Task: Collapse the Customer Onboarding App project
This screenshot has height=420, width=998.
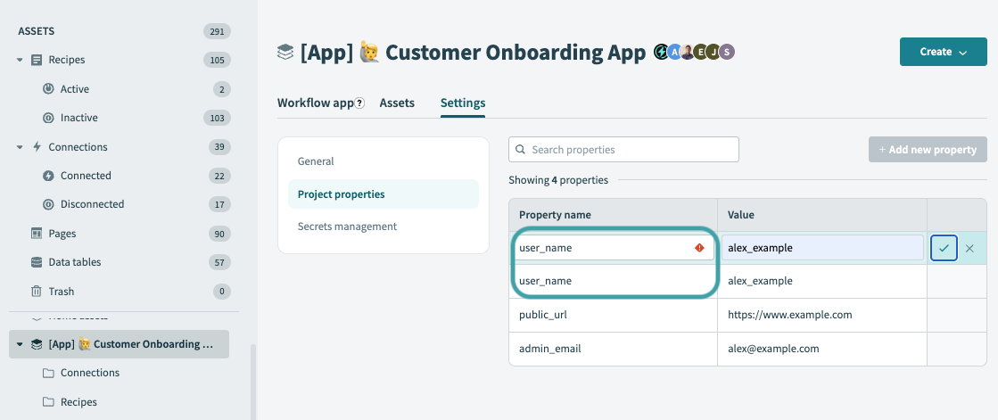Action: pyautogui.click(x=20, y=344)
